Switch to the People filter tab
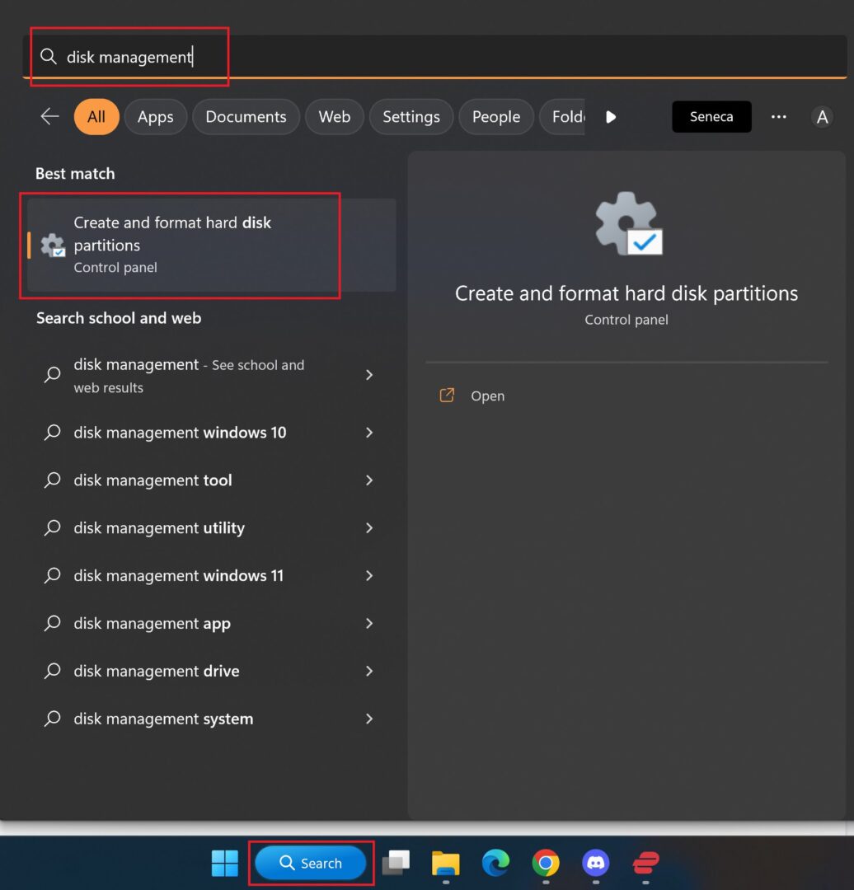The height and width of the screenshot is (890, 854). [x=496, y=116]
